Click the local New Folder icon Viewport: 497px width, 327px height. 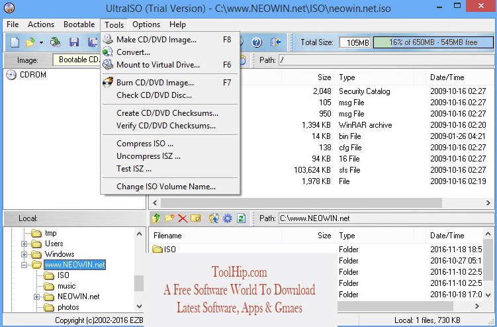click(169, 218)
